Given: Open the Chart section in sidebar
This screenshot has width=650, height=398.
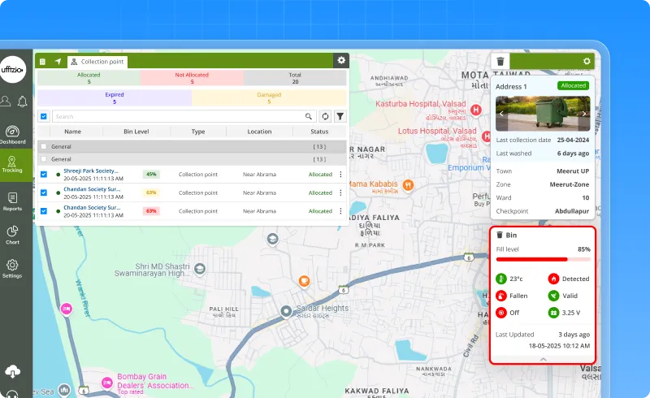Looking at the screenshot, I should (12, 235).
